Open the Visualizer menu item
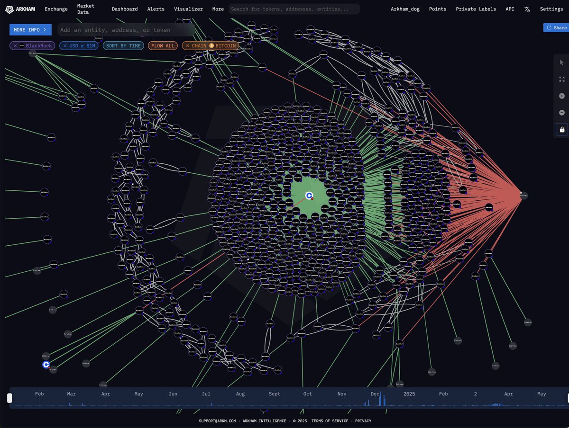569x428 pixels. pos(188,9)
